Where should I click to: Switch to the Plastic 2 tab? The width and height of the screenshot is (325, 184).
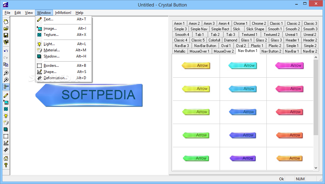coord(275,46)
